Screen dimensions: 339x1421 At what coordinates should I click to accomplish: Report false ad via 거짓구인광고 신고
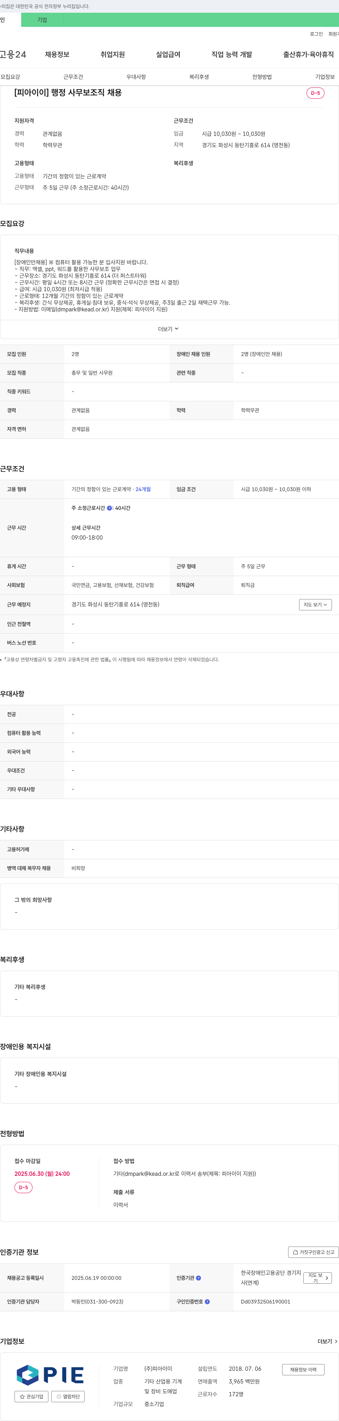click(313, 1252)
